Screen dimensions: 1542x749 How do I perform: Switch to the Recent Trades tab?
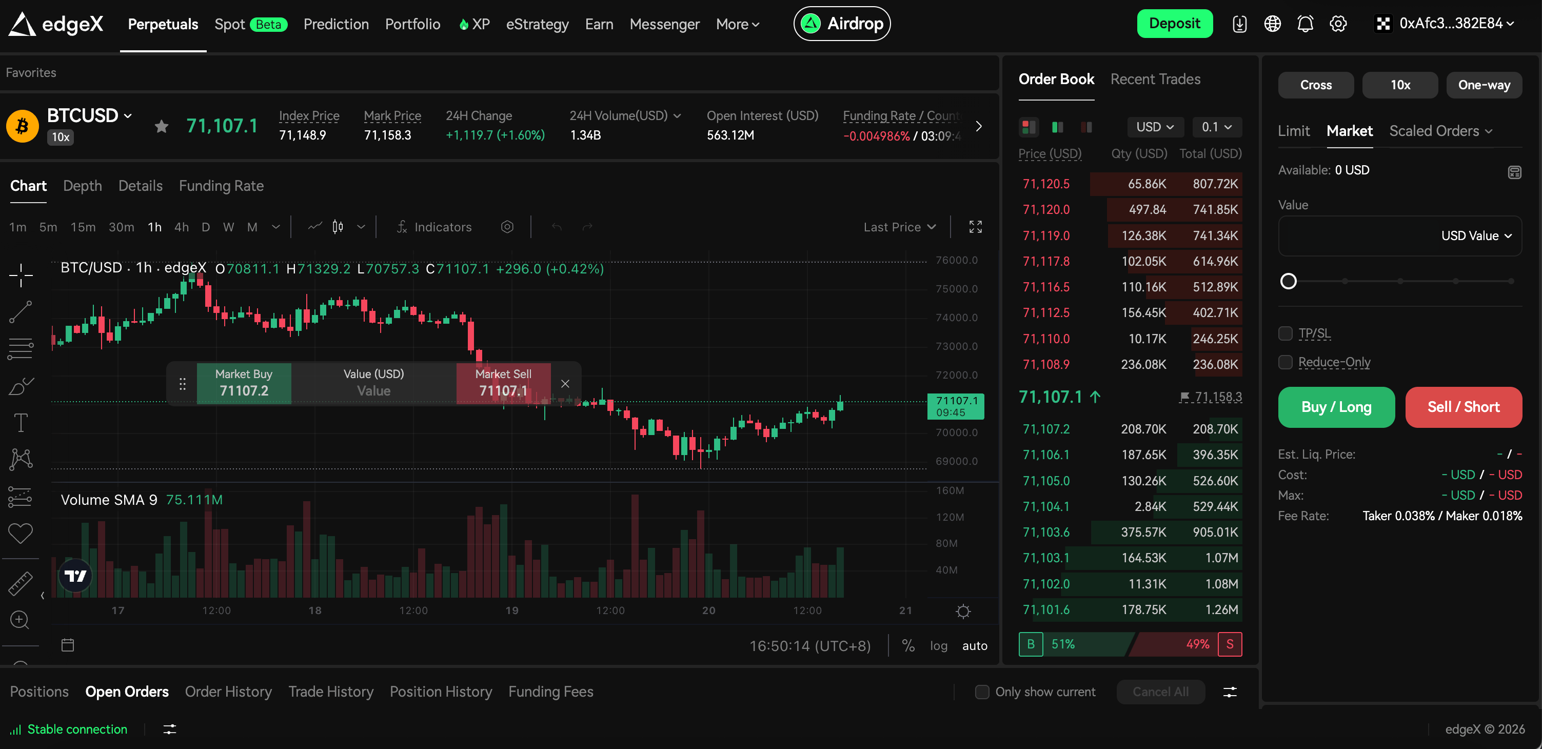click(1155, 79)
